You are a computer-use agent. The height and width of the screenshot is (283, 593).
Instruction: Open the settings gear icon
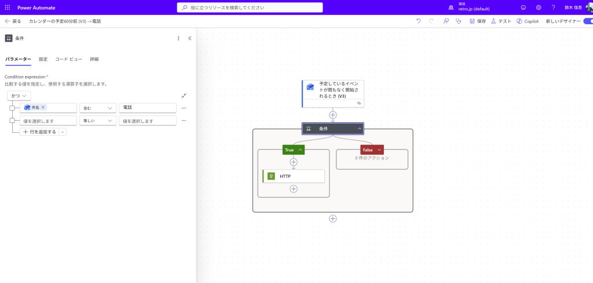(538, 8)
